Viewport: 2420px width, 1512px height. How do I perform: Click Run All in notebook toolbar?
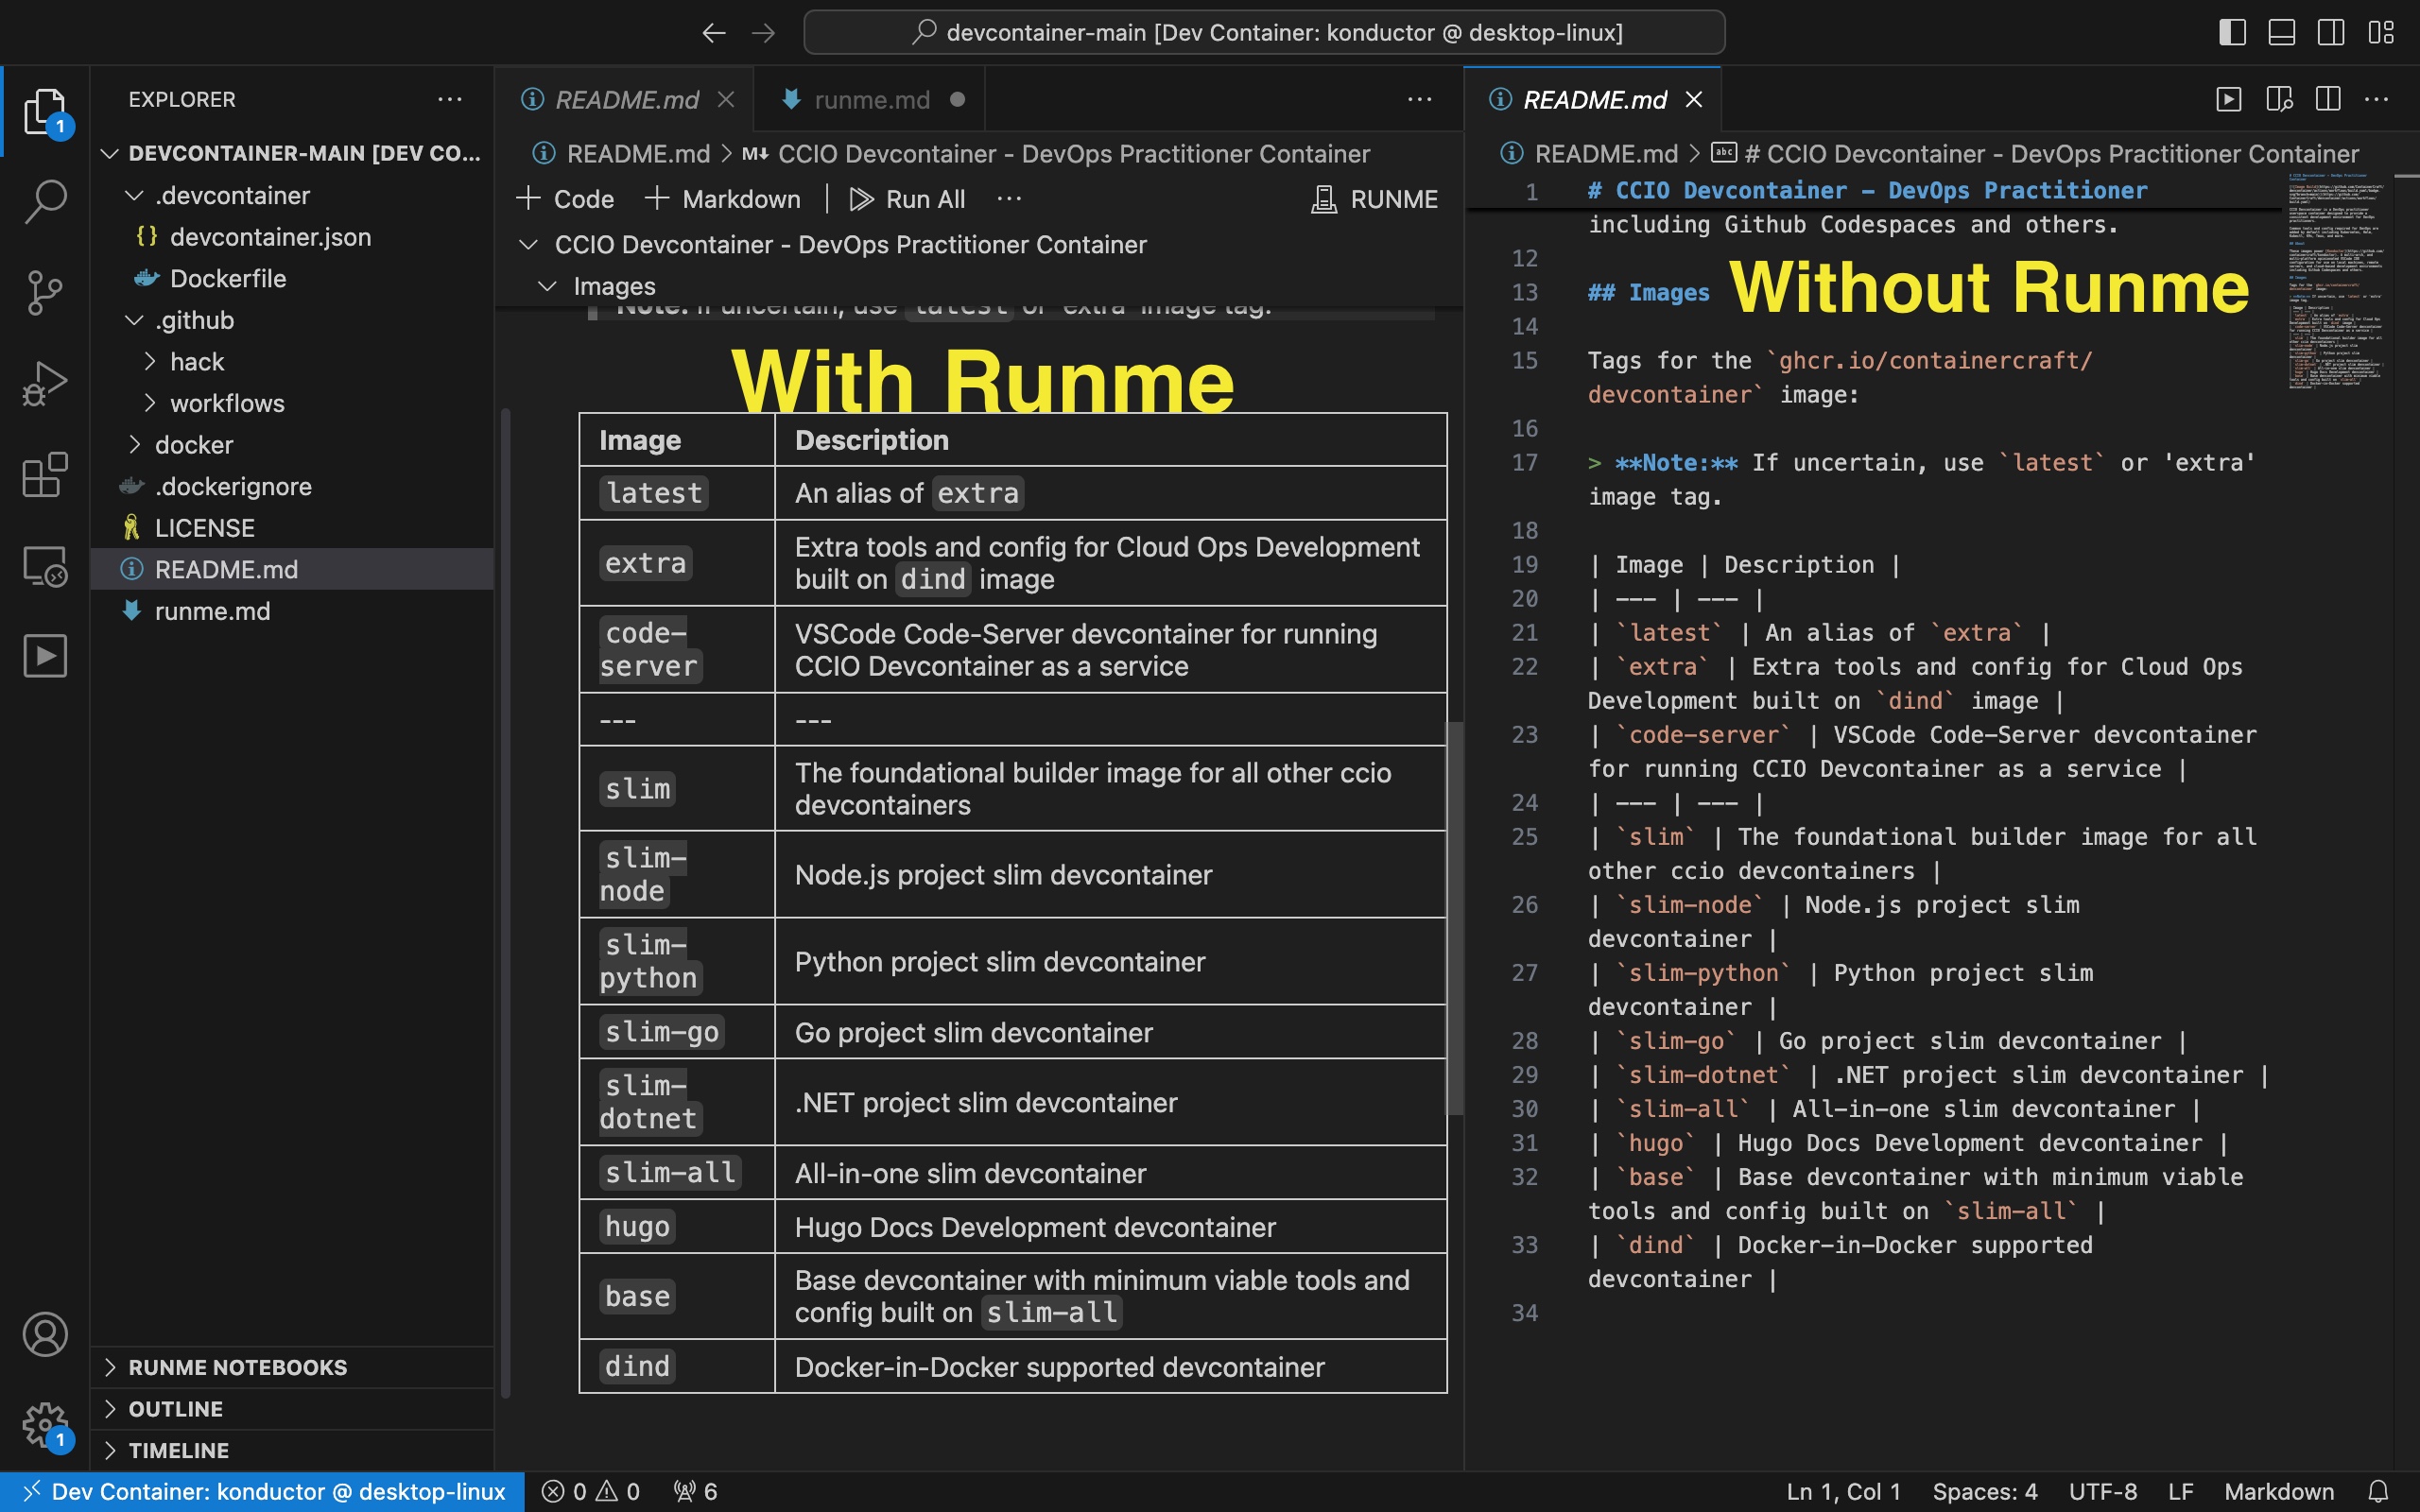pyautogui.click(x=907, y=199)
